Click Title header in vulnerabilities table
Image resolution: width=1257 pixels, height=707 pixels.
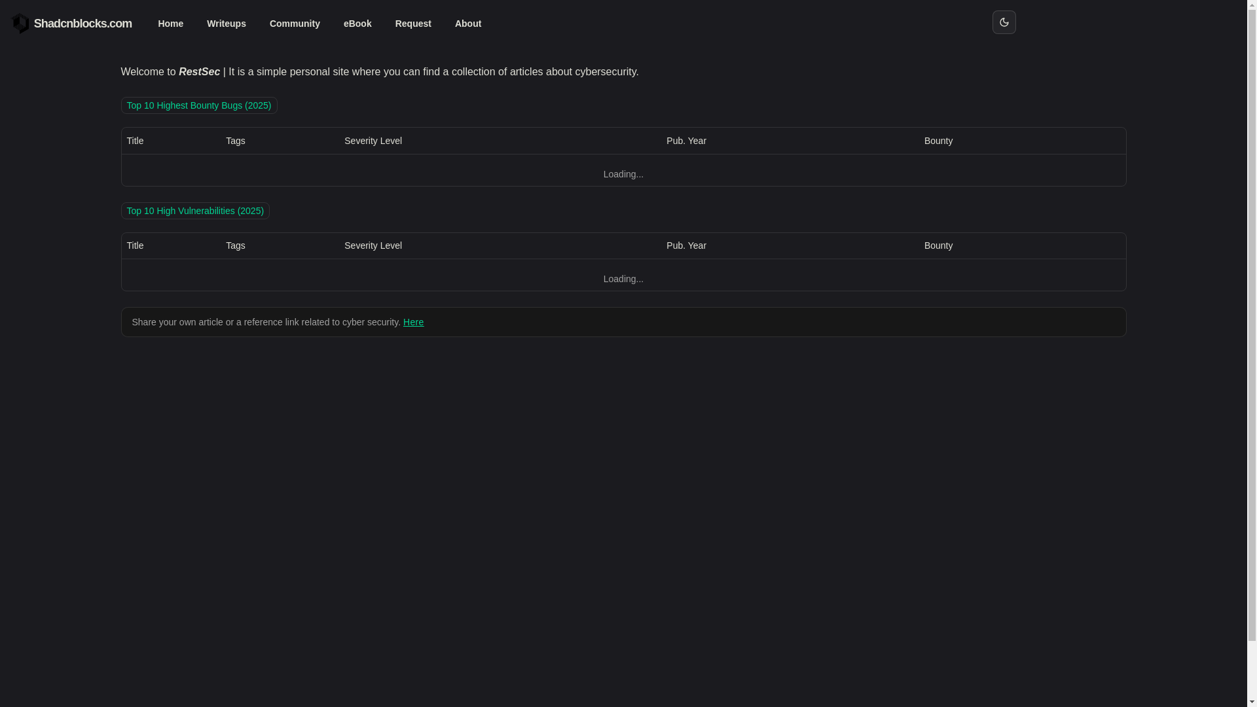tap(135, 245)
